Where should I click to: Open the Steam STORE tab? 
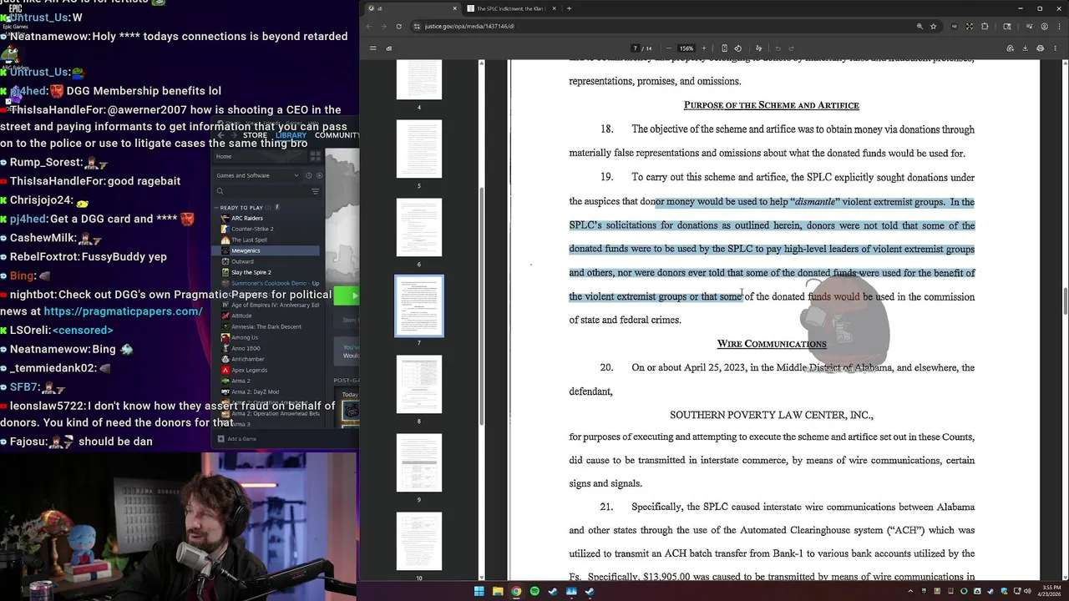point(255,135)
